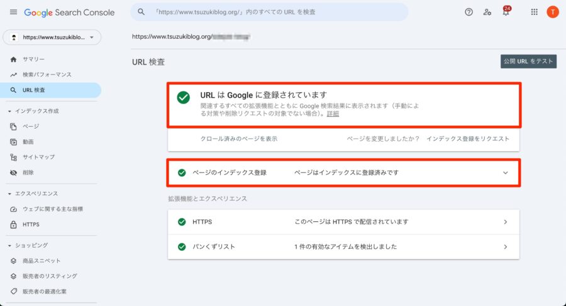Open the property selector dropdown

52,38
